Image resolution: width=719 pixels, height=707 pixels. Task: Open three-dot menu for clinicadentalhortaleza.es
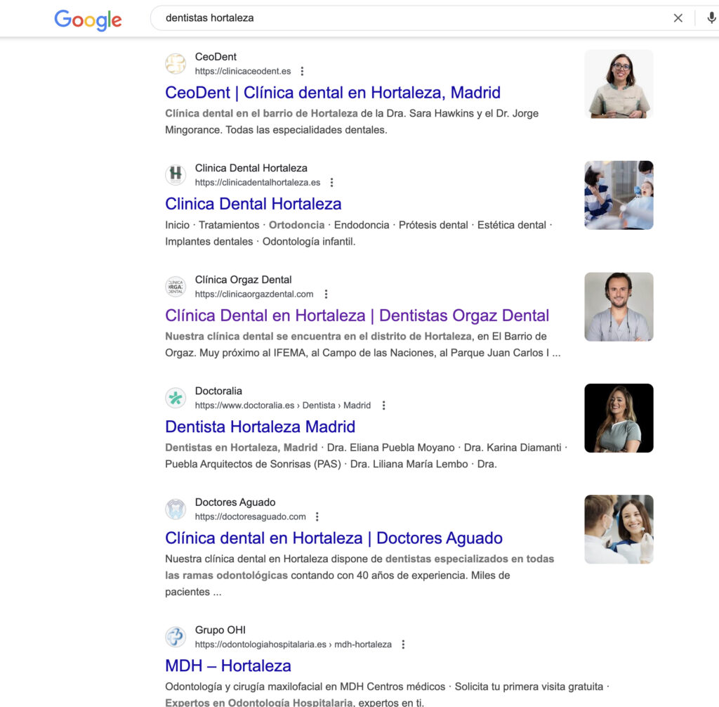331,183
